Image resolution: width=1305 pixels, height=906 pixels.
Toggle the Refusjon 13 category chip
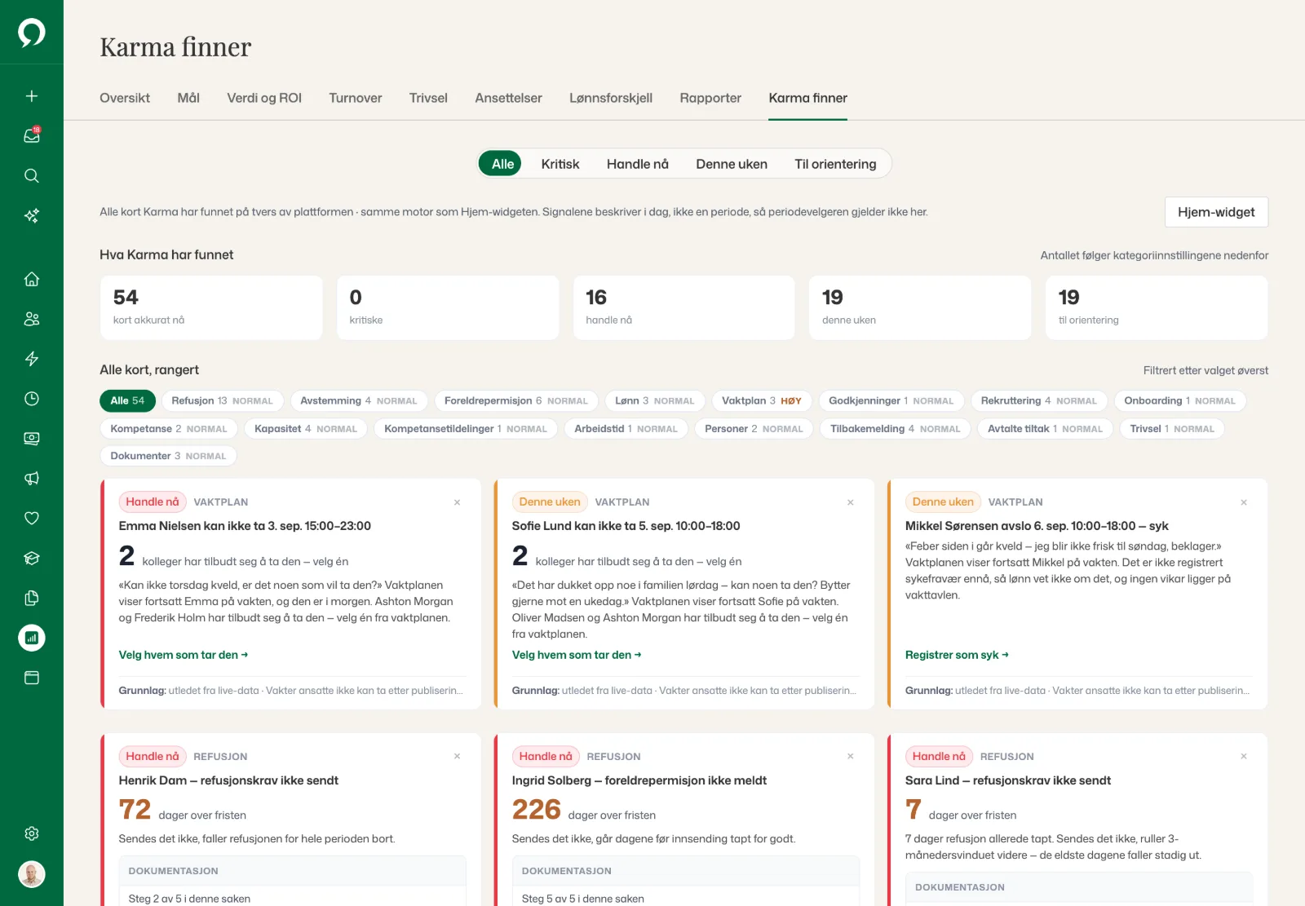tap(222, 401)
